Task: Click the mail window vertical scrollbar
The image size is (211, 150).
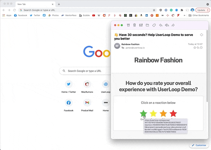Action: click(207, 66)
